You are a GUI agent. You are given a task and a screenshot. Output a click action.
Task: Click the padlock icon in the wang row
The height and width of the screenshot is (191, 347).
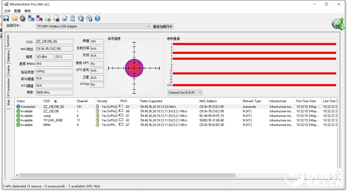[98, 116]
